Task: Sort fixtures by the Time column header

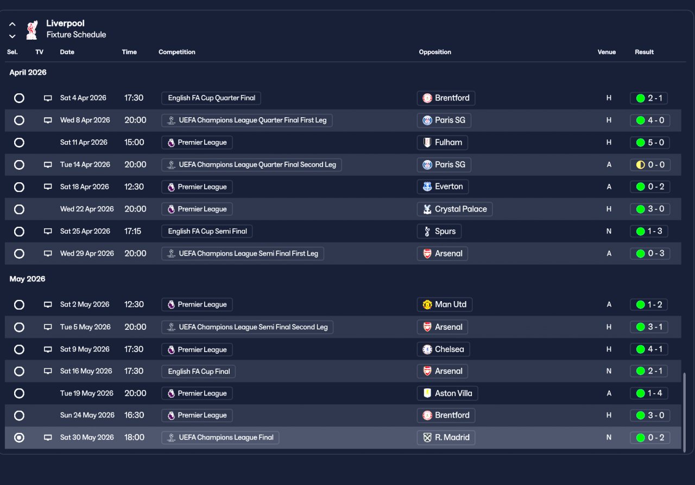Action: pos(129,52)
